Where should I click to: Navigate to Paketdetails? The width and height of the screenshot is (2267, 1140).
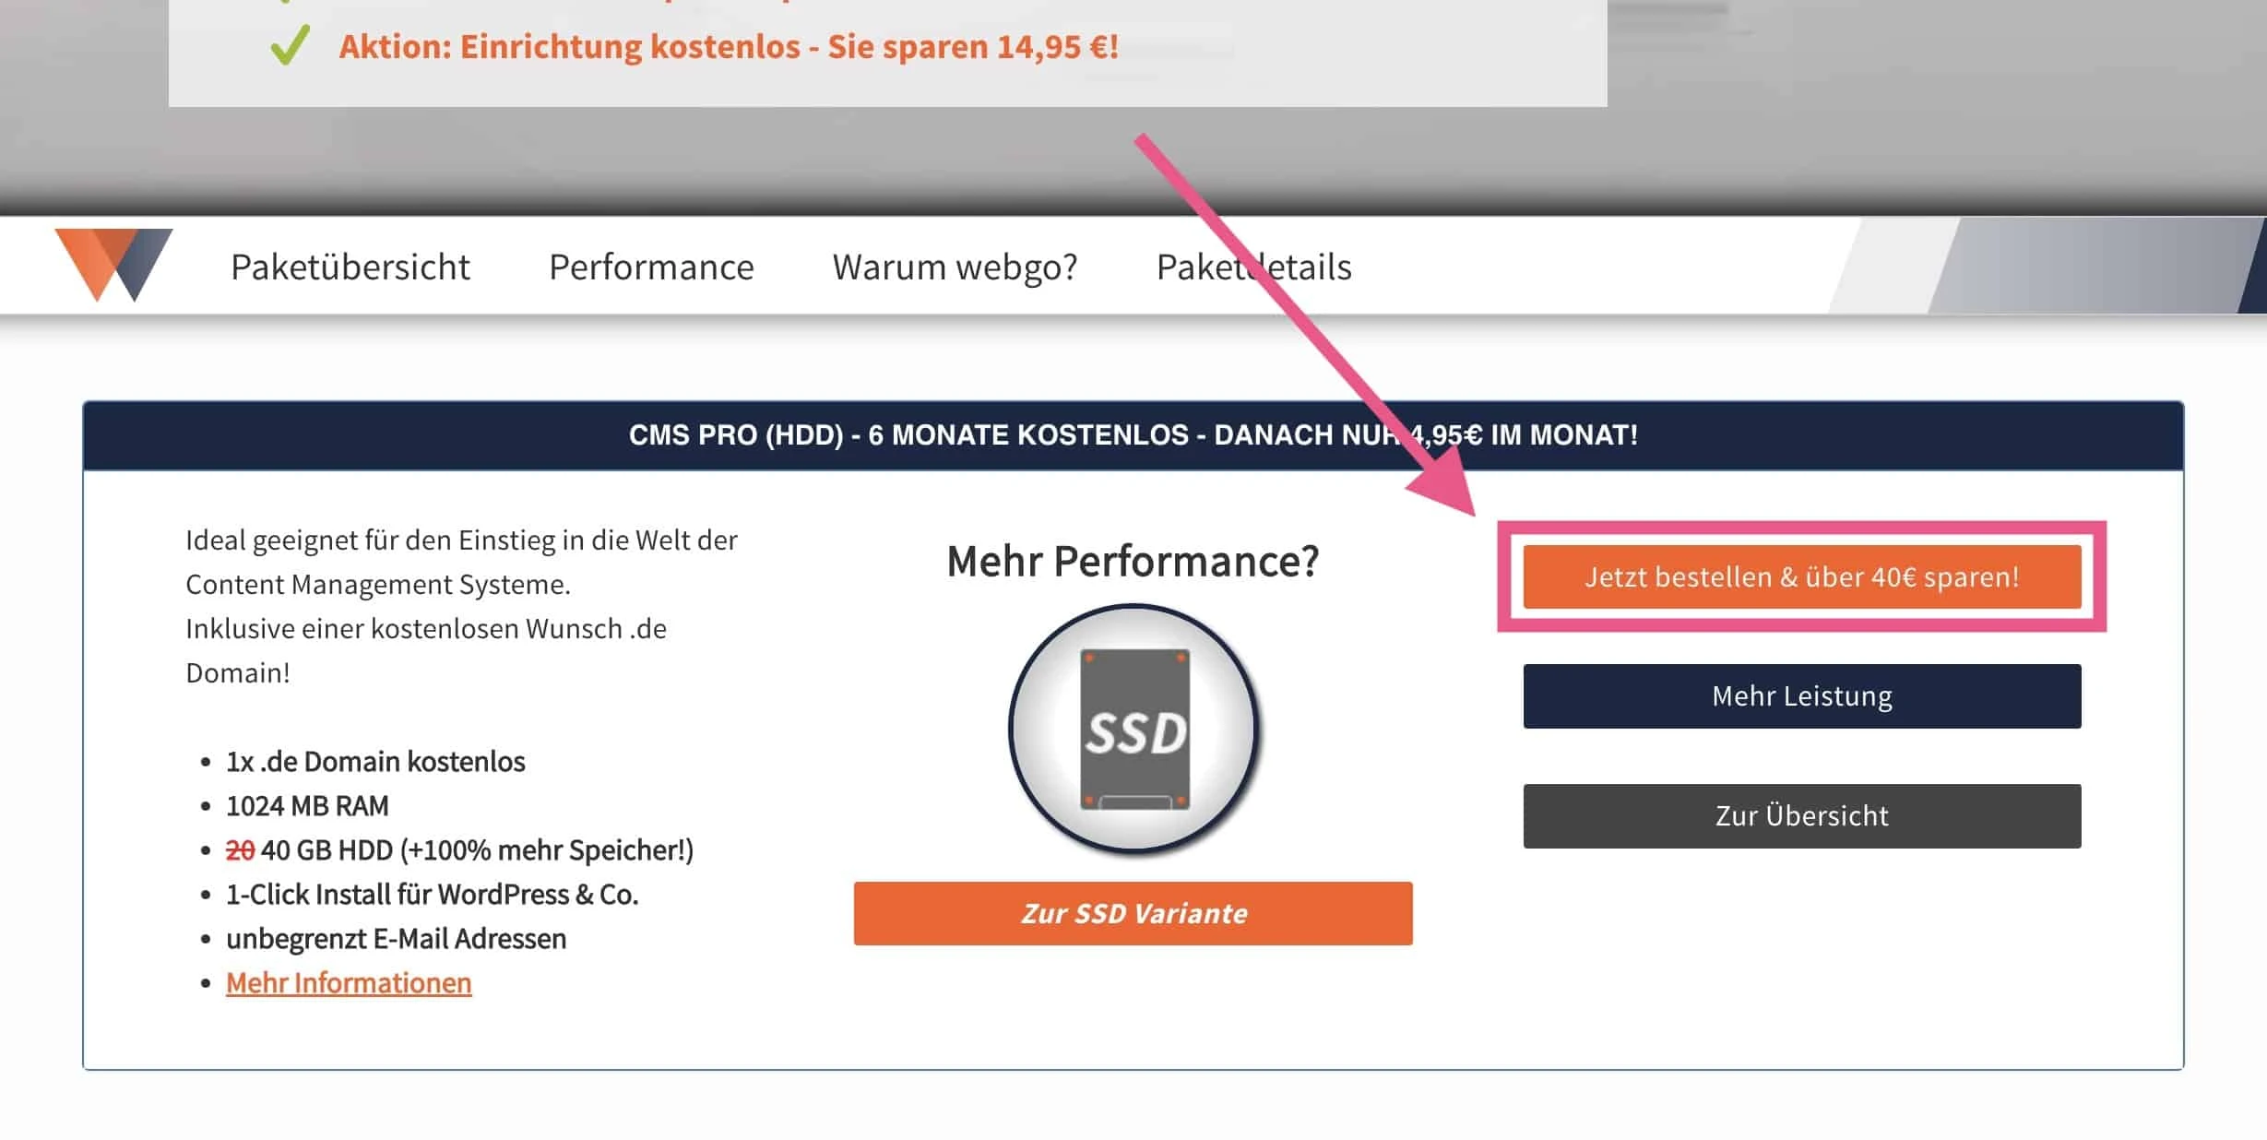tap(1254, 267)
